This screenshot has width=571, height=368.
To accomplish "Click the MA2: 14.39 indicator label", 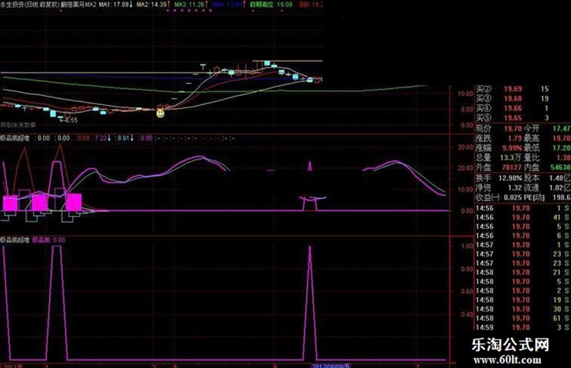I will [x=151, y=5].
